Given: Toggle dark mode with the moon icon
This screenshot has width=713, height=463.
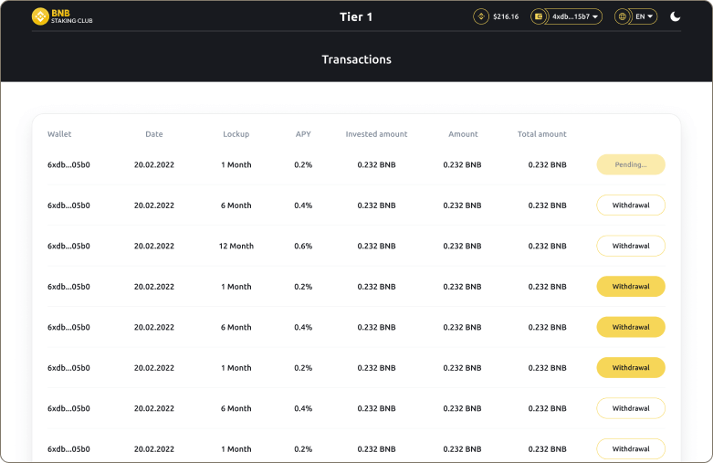Looking at the screenshot, I should tap(676, 16).
